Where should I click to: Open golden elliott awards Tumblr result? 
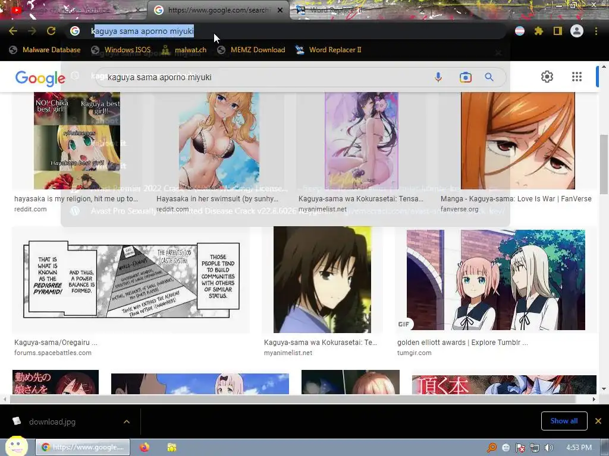[x=462, y=343]
